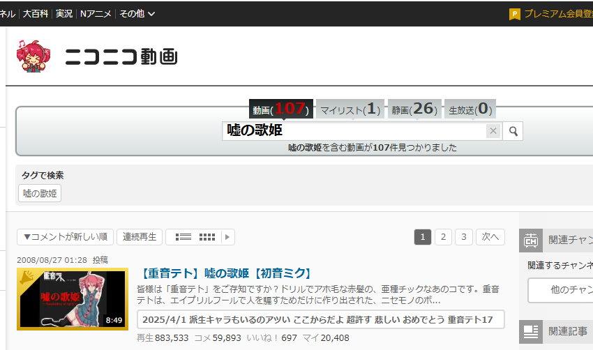Switch to the 静画(26) tab
Viewport: 593px width, 350px height.
(414, 109)
